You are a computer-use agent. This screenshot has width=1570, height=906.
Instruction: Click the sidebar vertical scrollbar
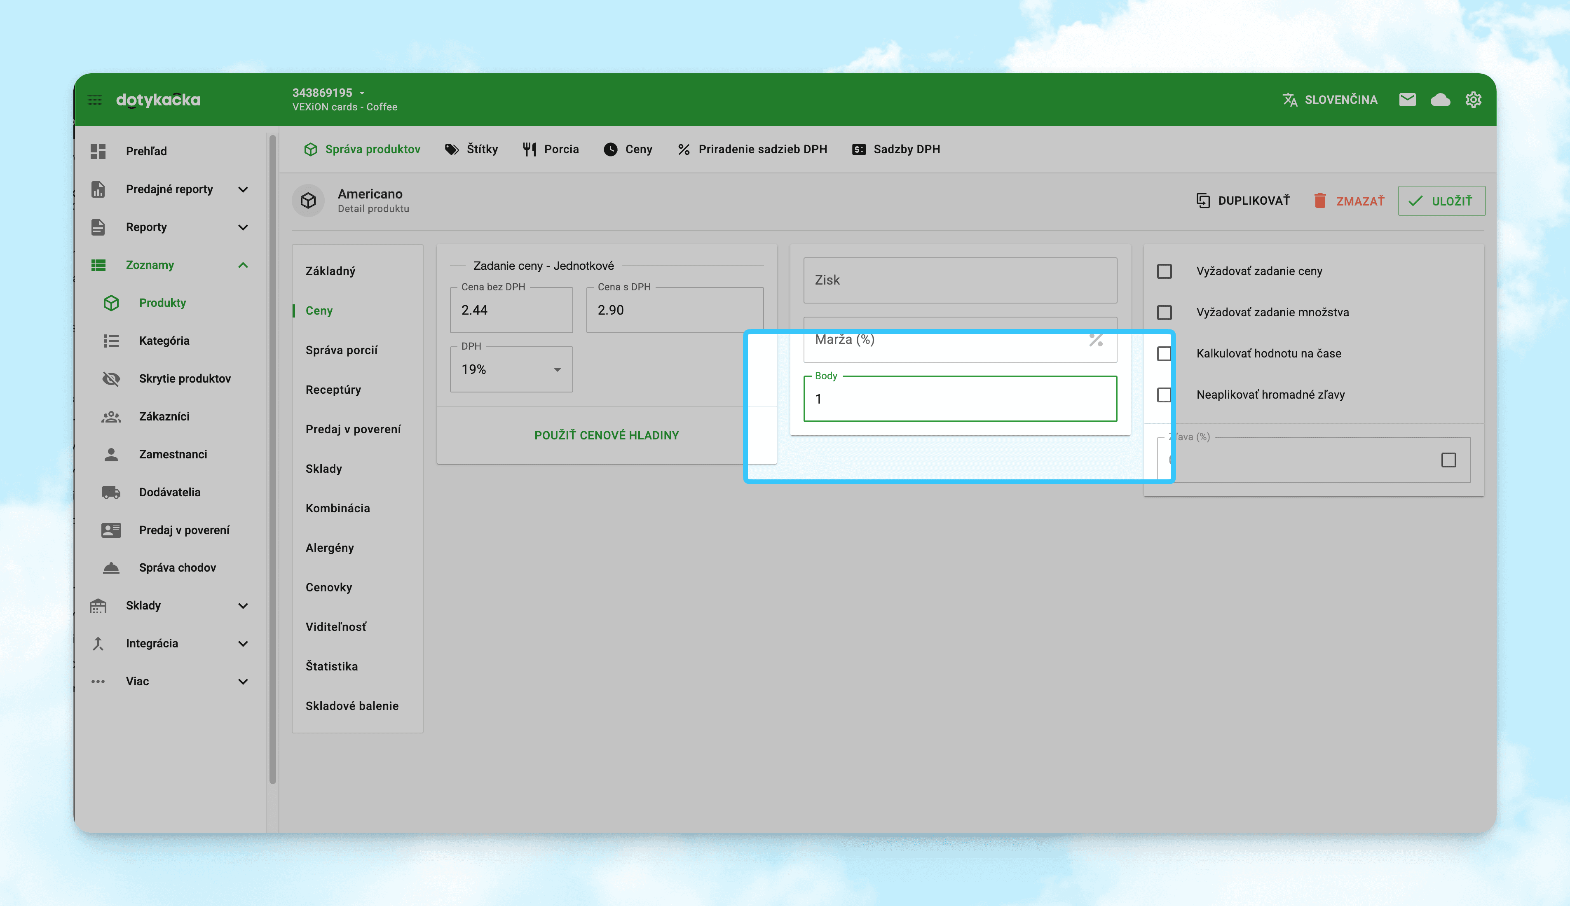(272, 460)
